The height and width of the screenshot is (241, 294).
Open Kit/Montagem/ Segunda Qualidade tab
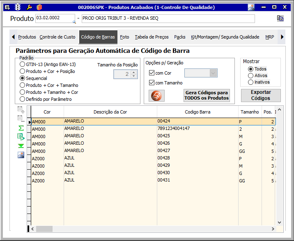(x=225, y=37)
